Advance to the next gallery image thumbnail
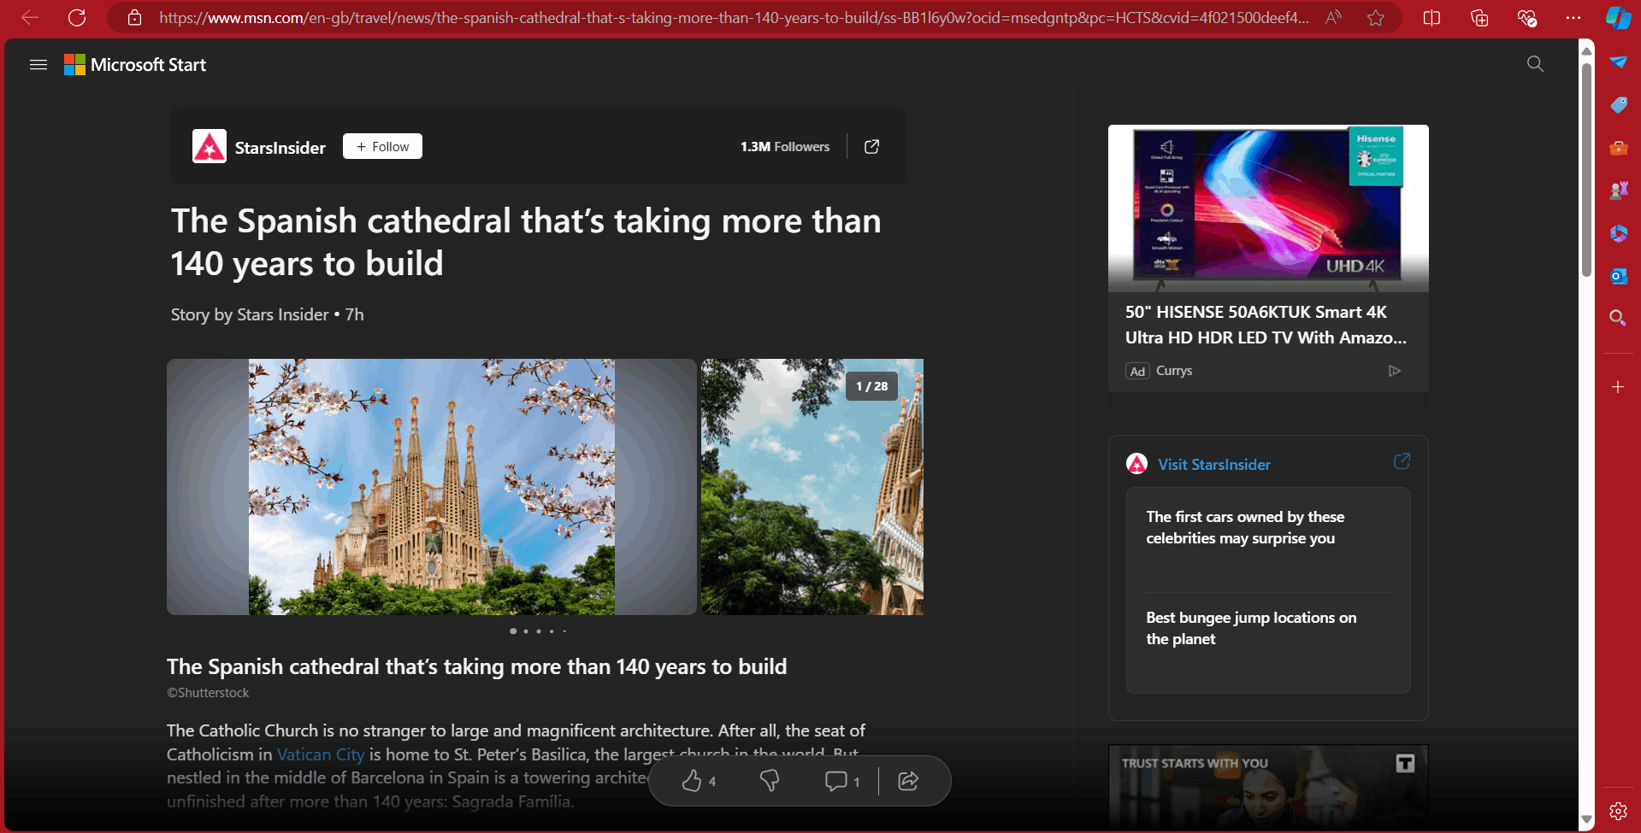 812,487
